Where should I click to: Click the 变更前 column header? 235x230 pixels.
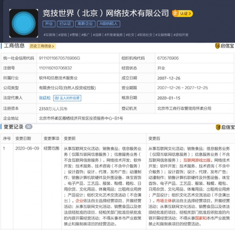coord(70,138)
